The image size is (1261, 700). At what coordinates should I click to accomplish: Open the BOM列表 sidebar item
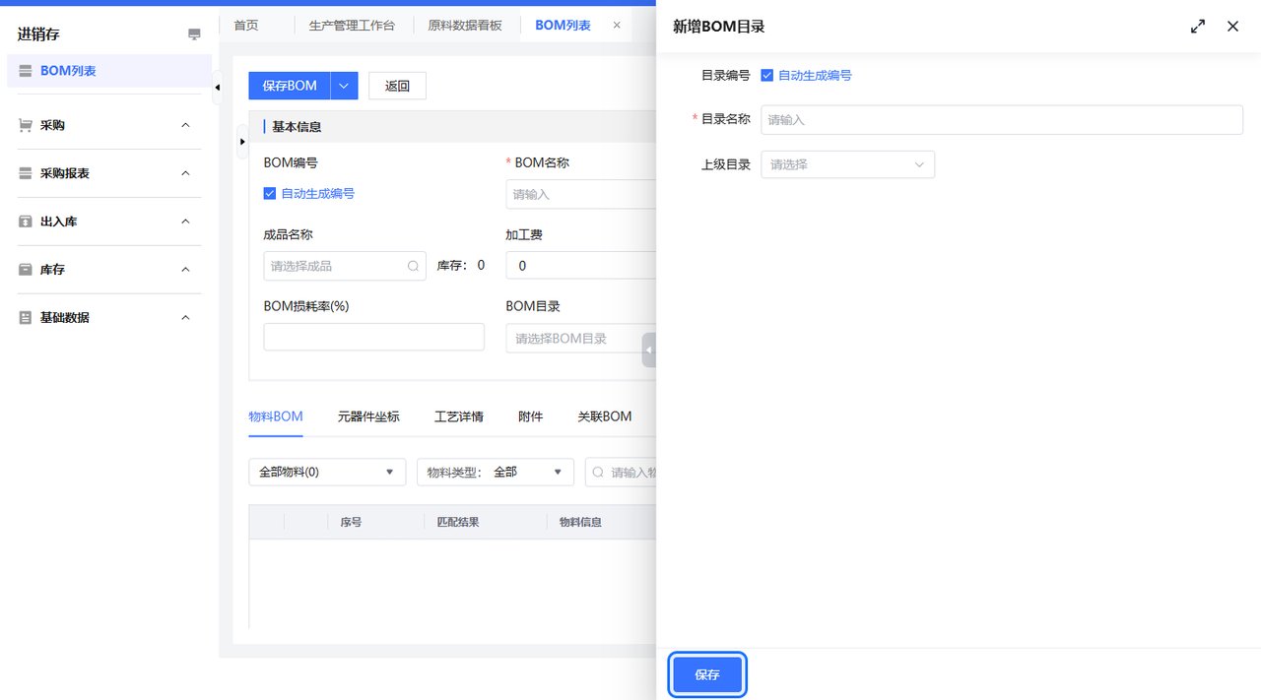[x=109, y=71]
